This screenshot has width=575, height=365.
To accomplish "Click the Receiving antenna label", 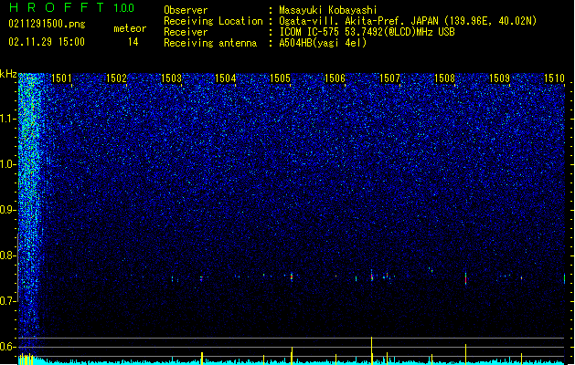I will point(210,43).
